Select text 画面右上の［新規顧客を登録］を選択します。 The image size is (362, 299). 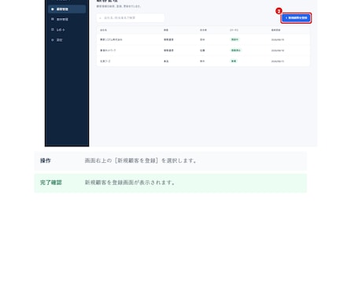141,161
